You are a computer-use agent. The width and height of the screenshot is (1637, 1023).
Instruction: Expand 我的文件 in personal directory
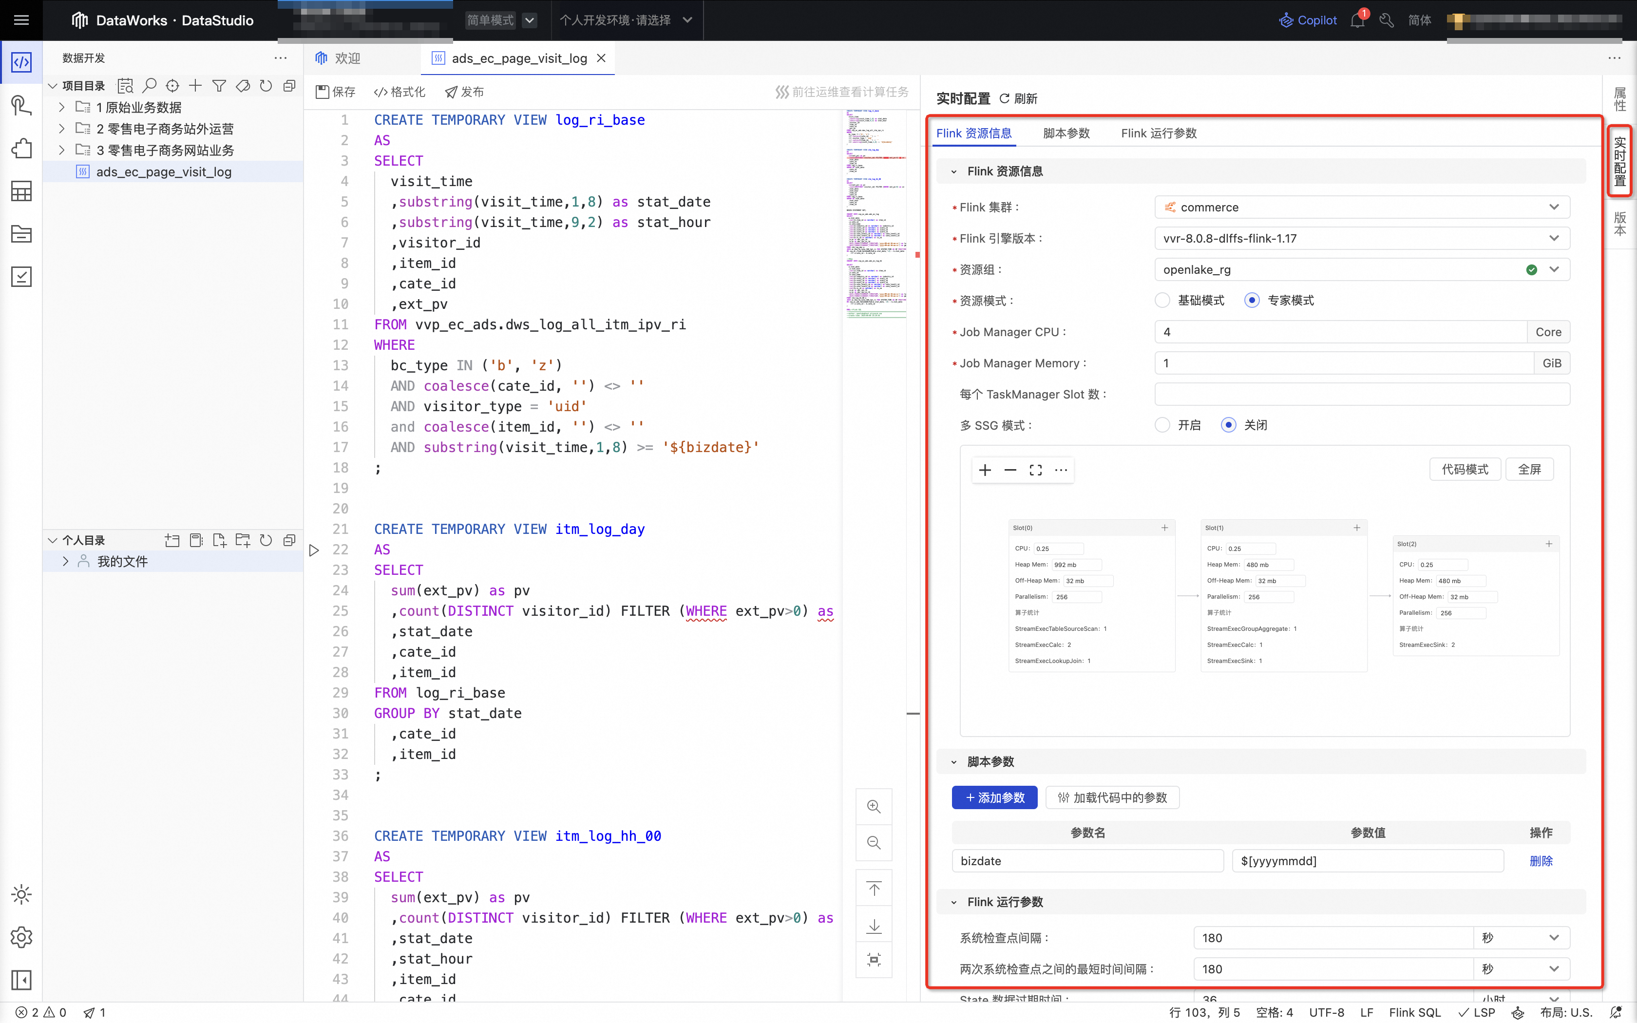[66, 561]
